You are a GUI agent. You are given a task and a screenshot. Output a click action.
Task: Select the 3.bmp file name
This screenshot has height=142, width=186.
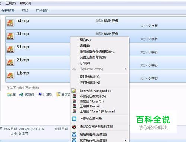[23, 47]
